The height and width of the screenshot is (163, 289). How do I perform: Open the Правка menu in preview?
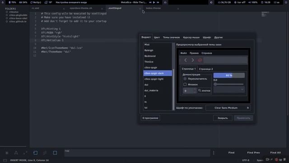[x=194, y=53]
